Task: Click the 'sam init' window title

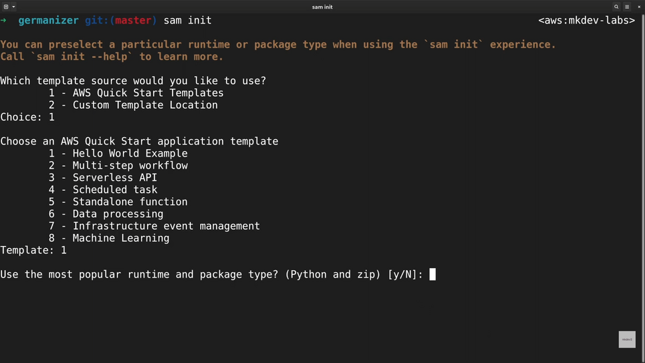Action: (x=322, y=7)
